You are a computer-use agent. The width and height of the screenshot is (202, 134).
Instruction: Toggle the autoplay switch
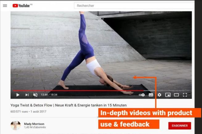(142, 95)
